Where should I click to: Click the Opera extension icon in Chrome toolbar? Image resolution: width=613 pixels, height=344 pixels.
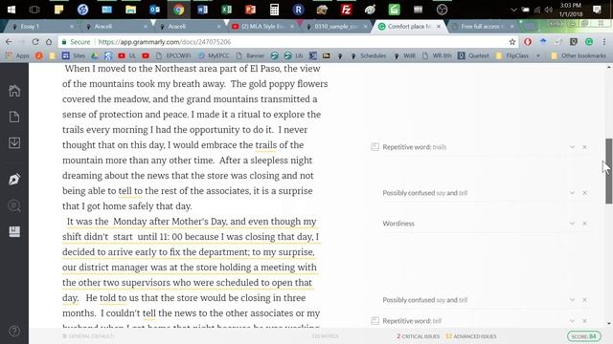tap(528, 42)
